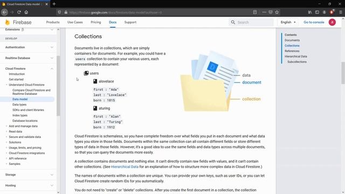Open API reference sidebar item
The height and width of the screenshot is (194, 345).
coord(18,158)
